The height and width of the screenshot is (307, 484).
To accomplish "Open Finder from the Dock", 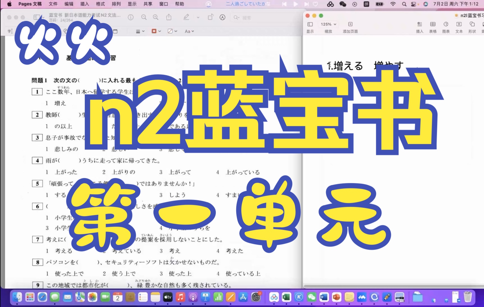I will point(17,297).
